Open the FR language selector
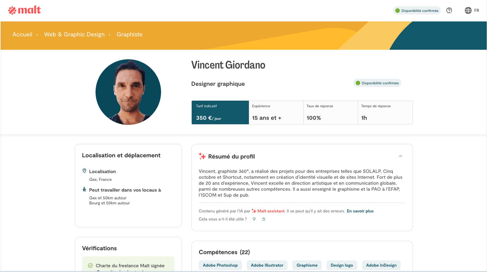Image resolution: width=487 pixels, height=272 pixels. click(477, 10)
